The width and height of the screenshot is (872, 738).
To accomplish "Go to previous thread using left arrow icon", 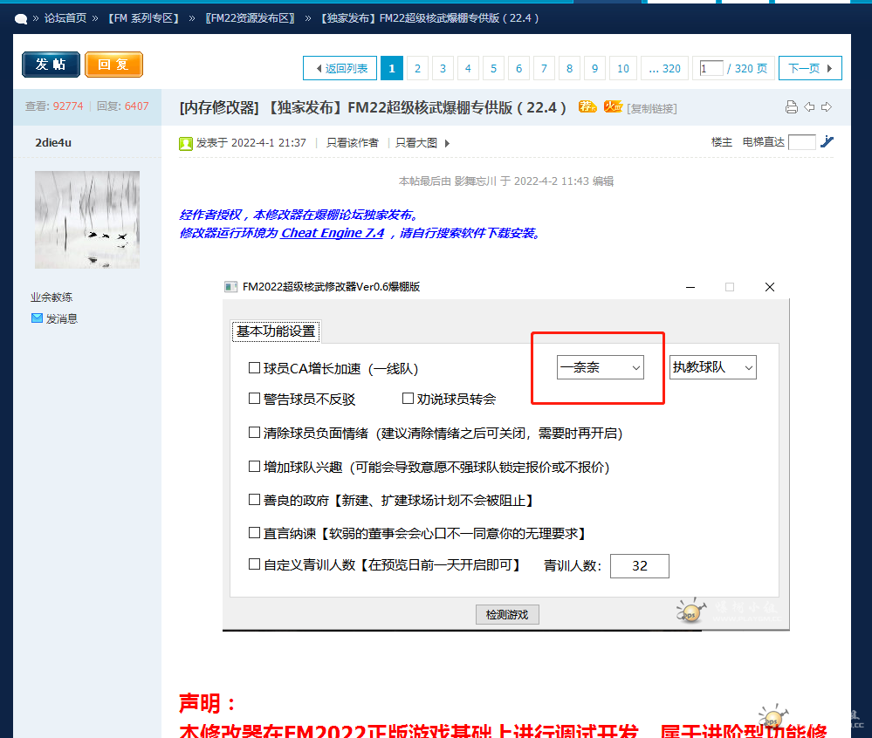I will click(809, 107).
